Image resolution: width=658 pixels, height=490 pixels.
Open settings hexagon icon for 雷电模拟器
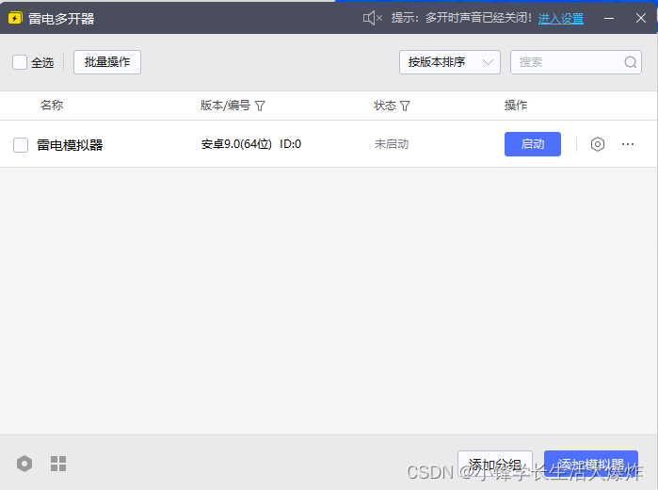point(597,144)
